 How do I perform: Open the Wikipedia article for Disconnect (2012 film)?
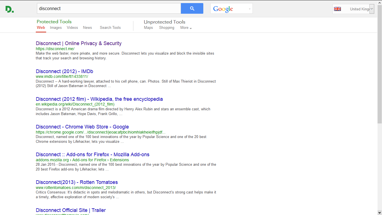tap(99, 99)
